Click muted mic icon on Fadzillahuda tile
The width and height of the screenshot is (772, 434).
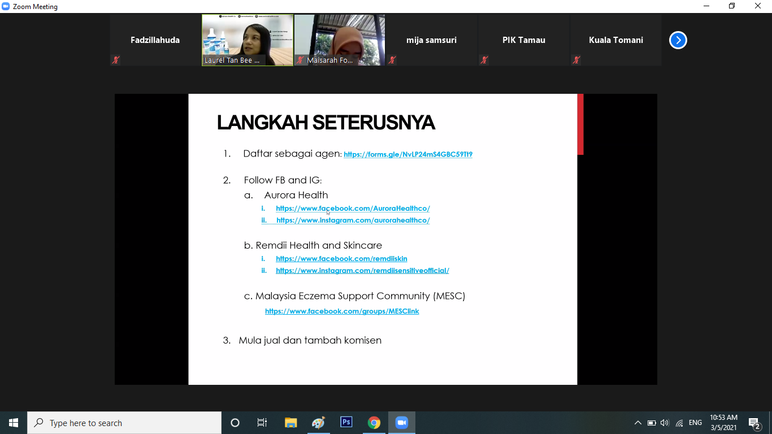pyautogui.click(x=116, y=59)
